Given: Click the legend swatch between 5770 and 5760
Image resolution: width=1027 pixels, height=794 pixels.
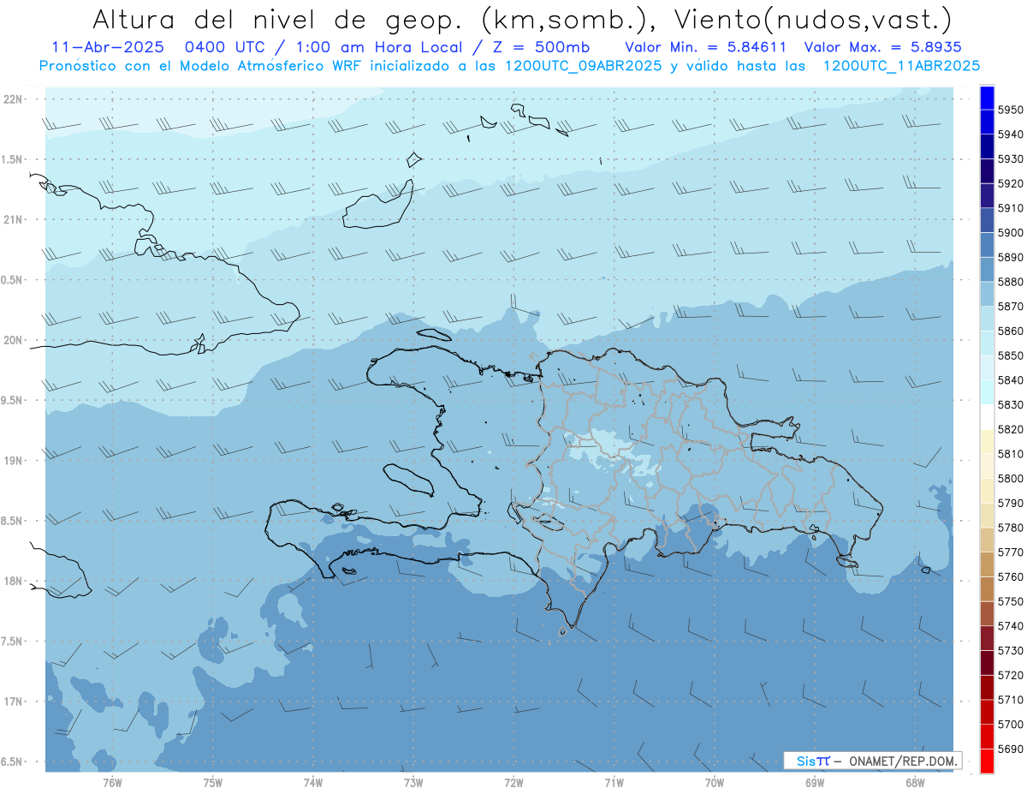Looking at the screenshot, I should [x=987, y=564].
